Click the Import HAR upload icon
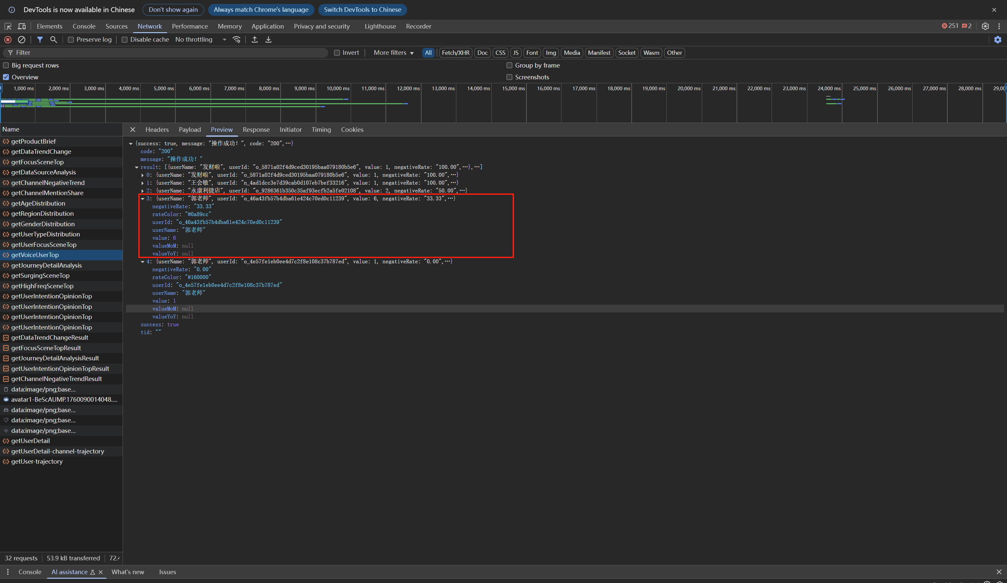Image resolution: width=1007 pixels, height=583 pixels. point(255,40)
